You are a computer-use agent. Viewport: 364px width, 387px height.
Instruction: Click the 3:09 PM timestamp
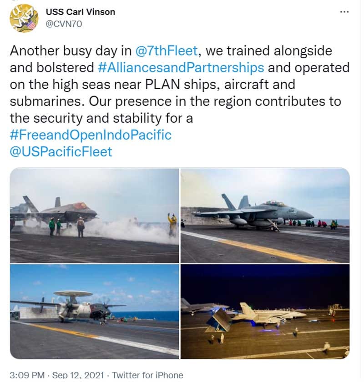coord(27,375)
